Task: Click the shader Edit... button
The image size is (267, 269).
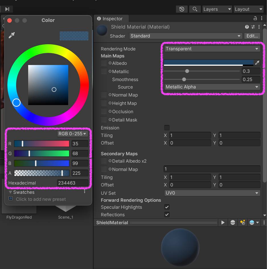Action: click(252, 36)
